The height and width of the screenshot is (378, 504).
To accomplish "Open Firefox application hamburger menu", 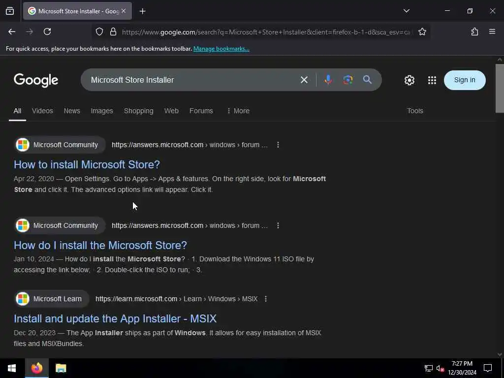I will [492, 31].
